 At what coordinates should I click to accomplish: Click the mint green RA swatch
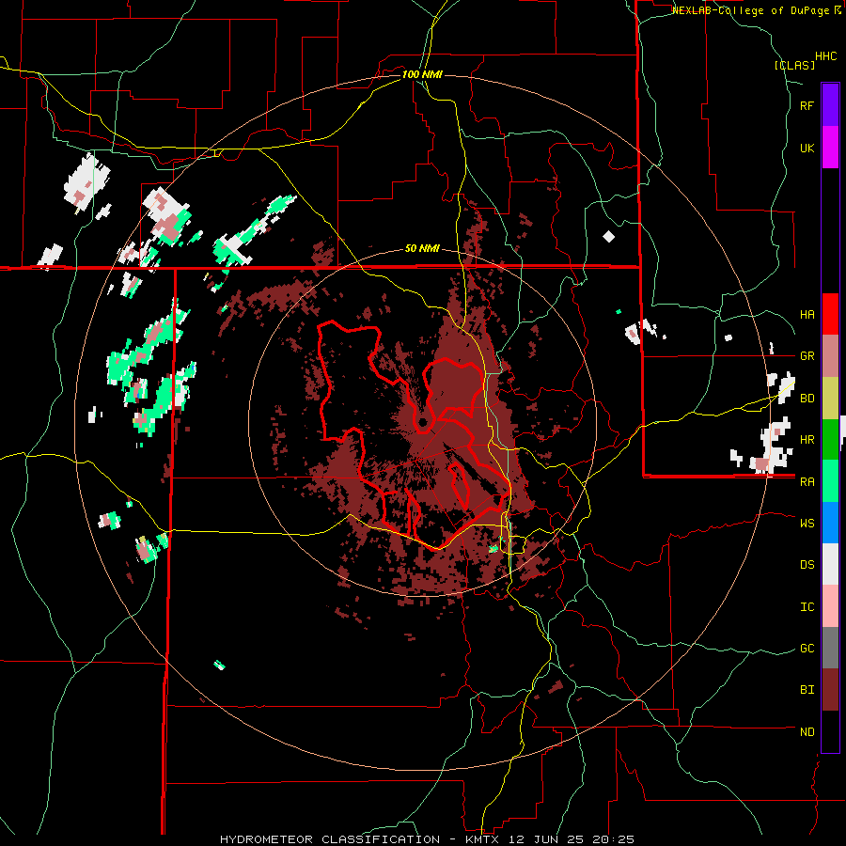click(830, 481)
